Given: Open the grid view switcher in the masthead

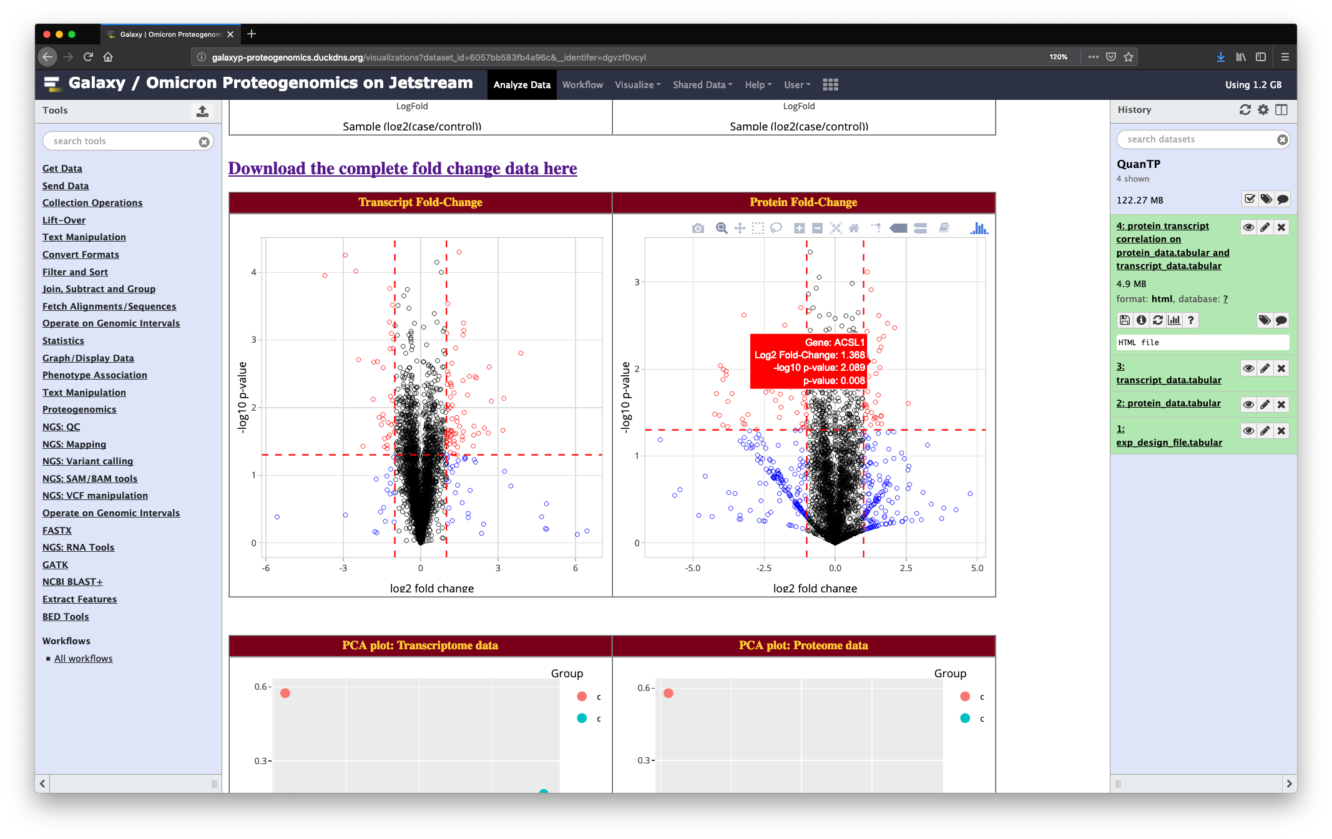Looking at the screenshot, I should 830,85.
